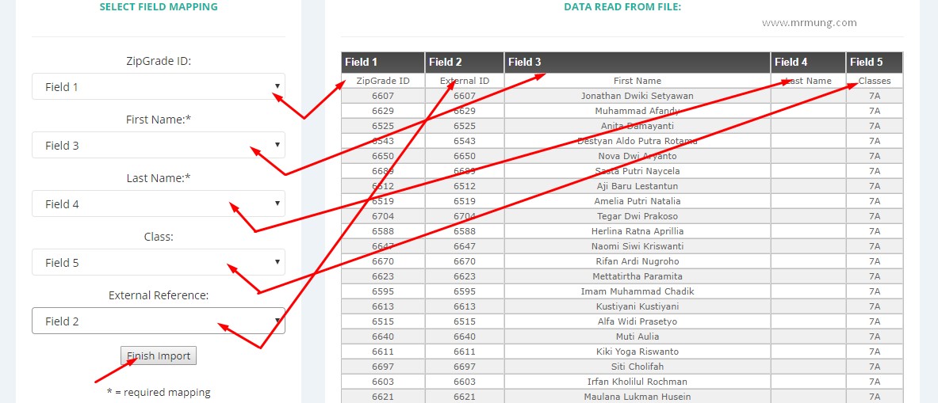Click the 'SELECT FIELD MAPPING' heading
Image resolution: width=938 pixels, height=403 pixels.
159,7
